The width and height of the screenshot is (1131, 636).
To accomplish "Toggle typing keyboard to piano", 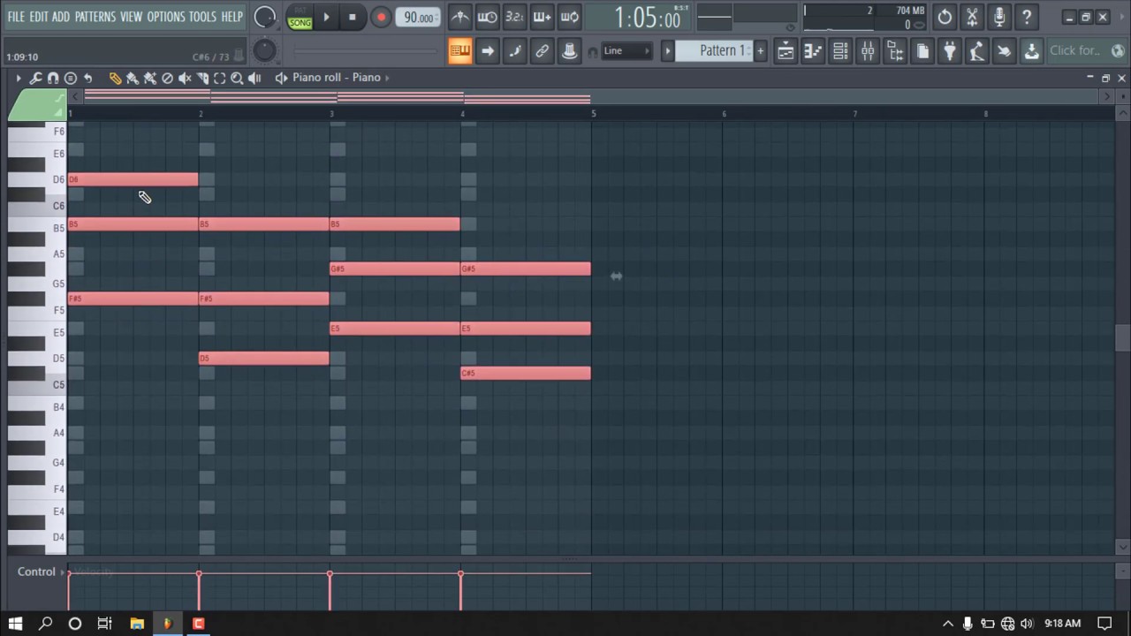I will click(459, 50).
